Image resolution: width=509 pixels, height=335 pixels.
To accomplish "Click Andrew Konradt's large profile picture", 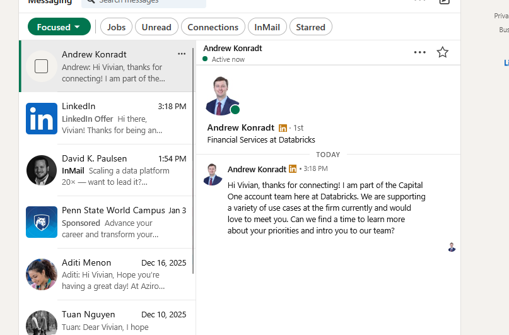I will pyautogui.click(x=221, y=95).
